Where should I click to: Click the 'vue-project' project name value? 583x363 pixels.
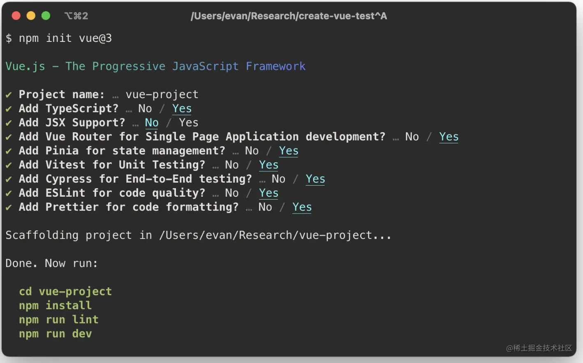pos(162,94)
